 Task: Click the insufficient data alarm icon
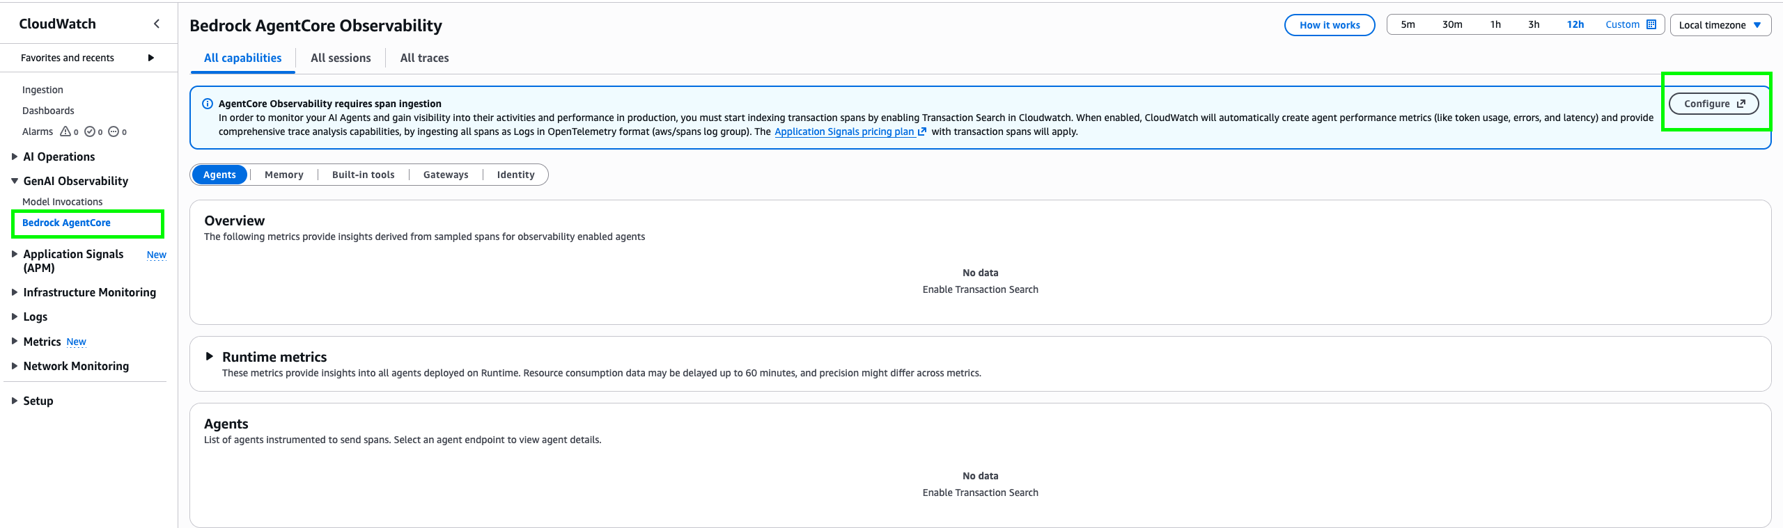click(114, 131)
